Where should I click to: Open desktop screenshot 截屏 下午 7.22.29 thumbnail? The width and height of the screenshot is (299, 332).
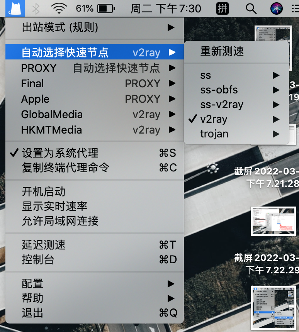click(274, 221)
